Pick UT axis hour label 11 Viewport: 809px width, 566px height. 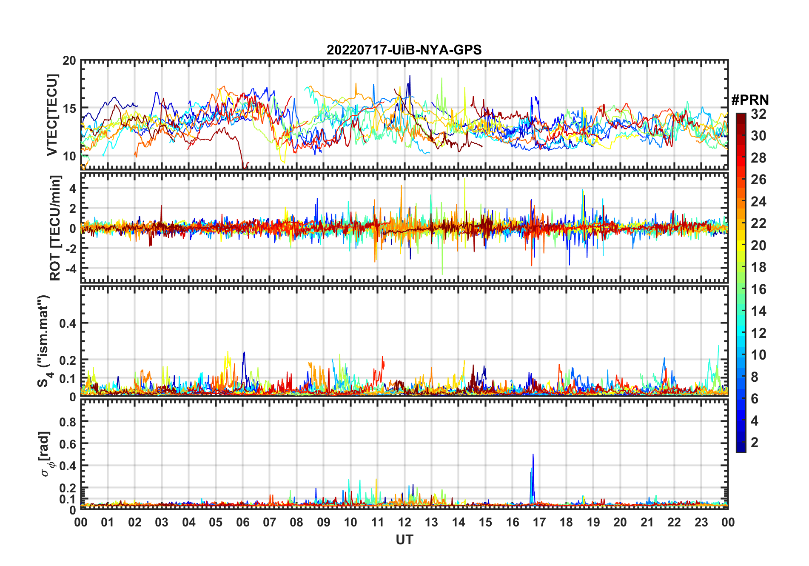click(378, 522)
